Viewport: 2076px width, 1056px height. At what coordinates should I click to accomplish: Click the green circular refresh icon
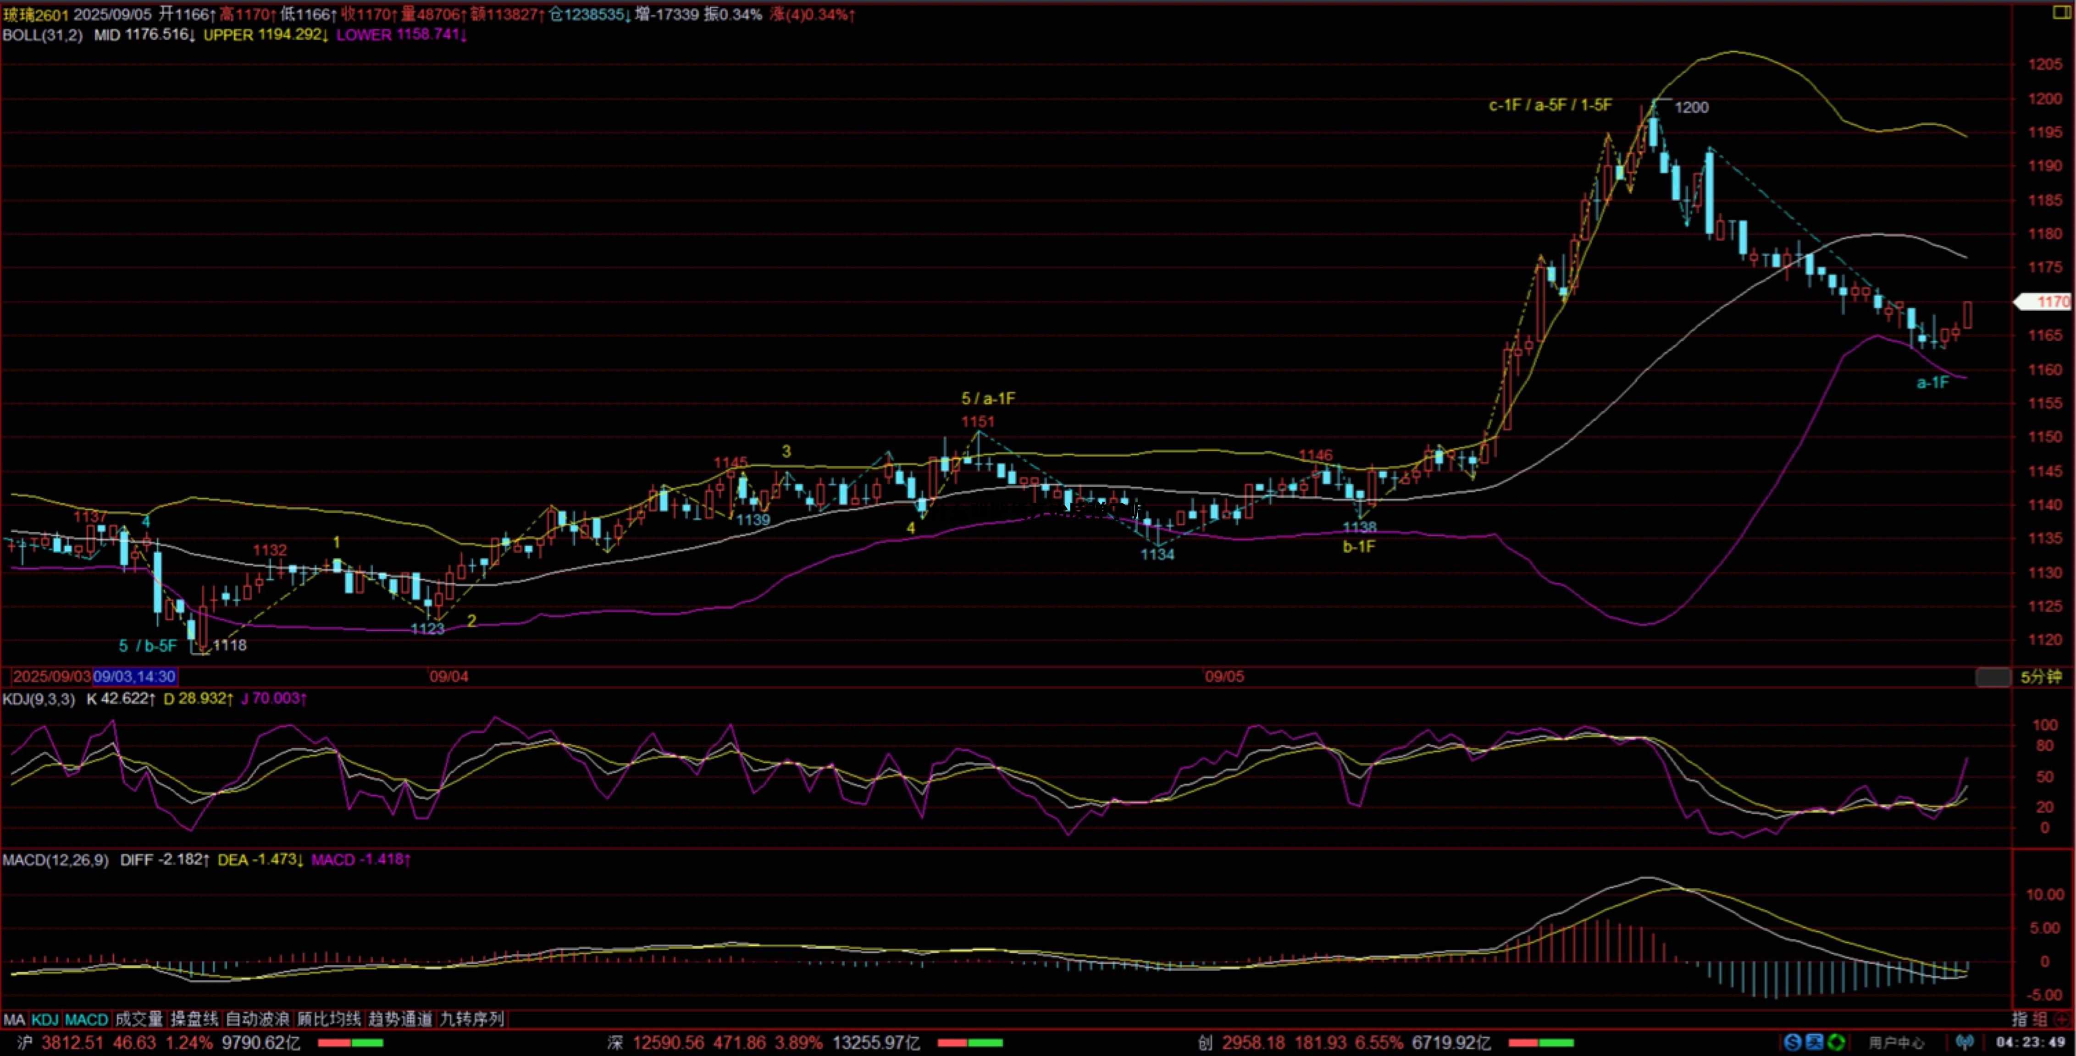click(x=1836, y=1042)
